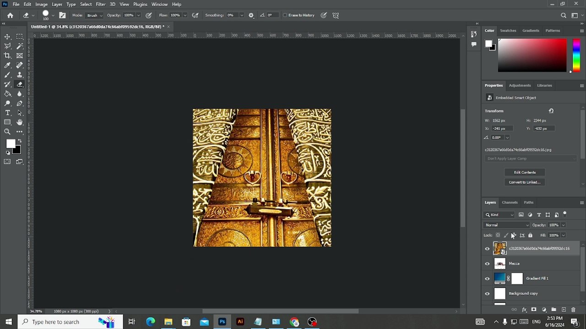Hide the Gradient Fill 1 layer

coord(487,279)
